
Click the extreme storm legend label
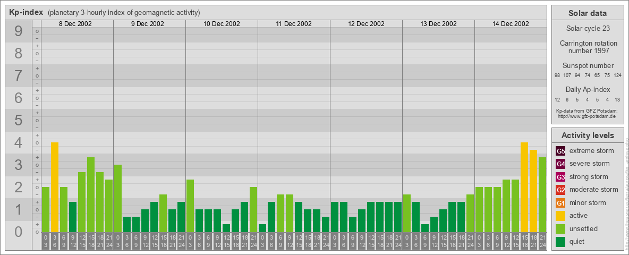592,151
